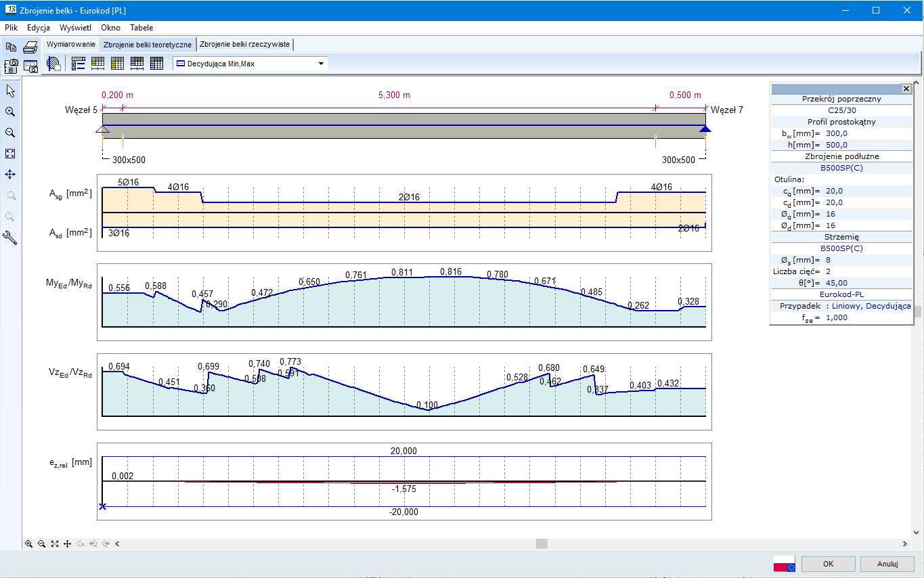Click the fit-to-window icon in left sidebar
Image resolution: width=924 pixels, height=578 pixels.
[x=10, y=154]
